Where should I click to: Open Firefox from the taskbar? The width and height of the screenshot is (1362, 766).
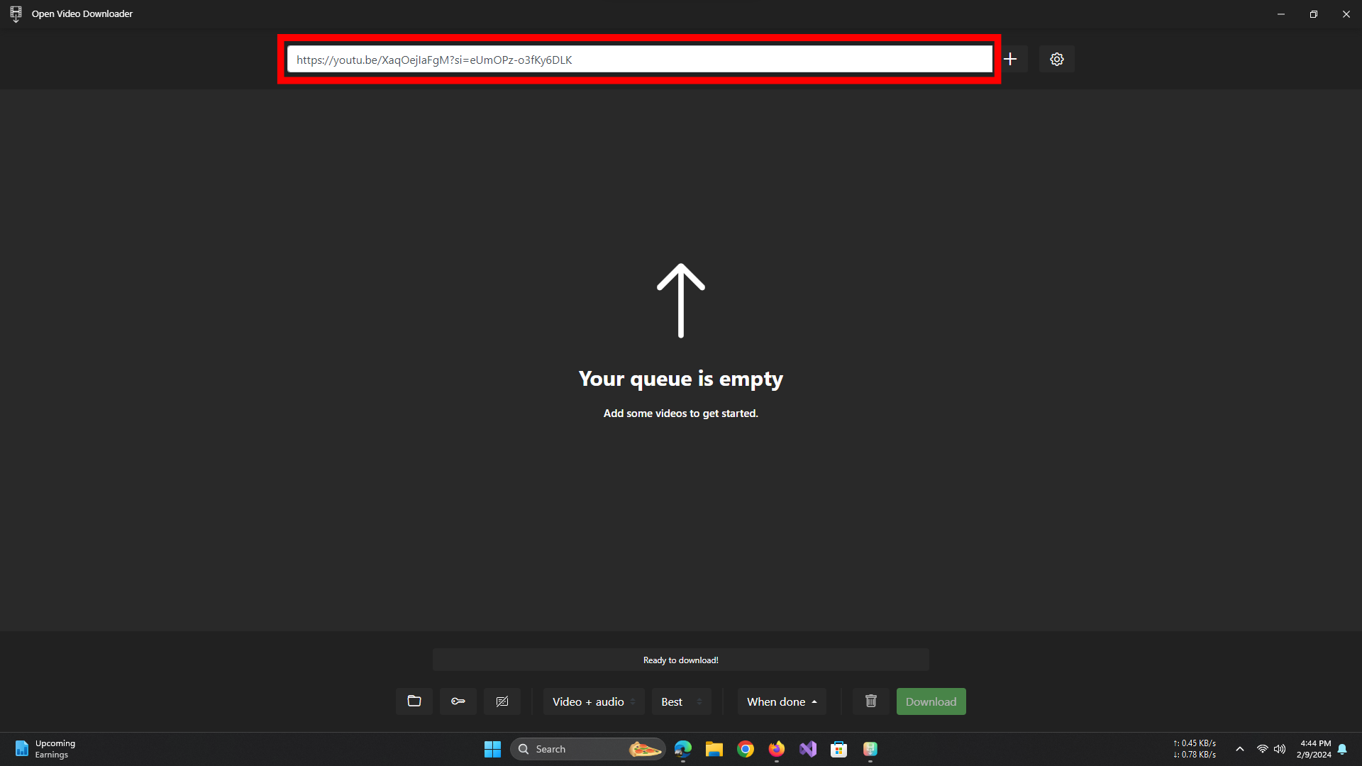777,749
